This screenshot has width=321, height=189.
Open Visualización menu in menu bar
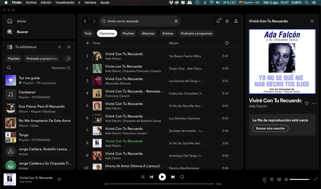click(65, 3)
